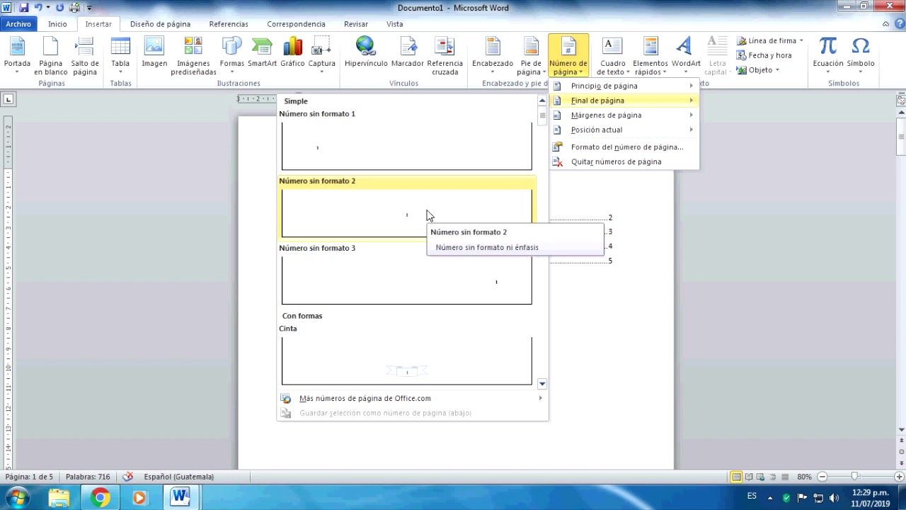Click the spell check status icon

127,477
